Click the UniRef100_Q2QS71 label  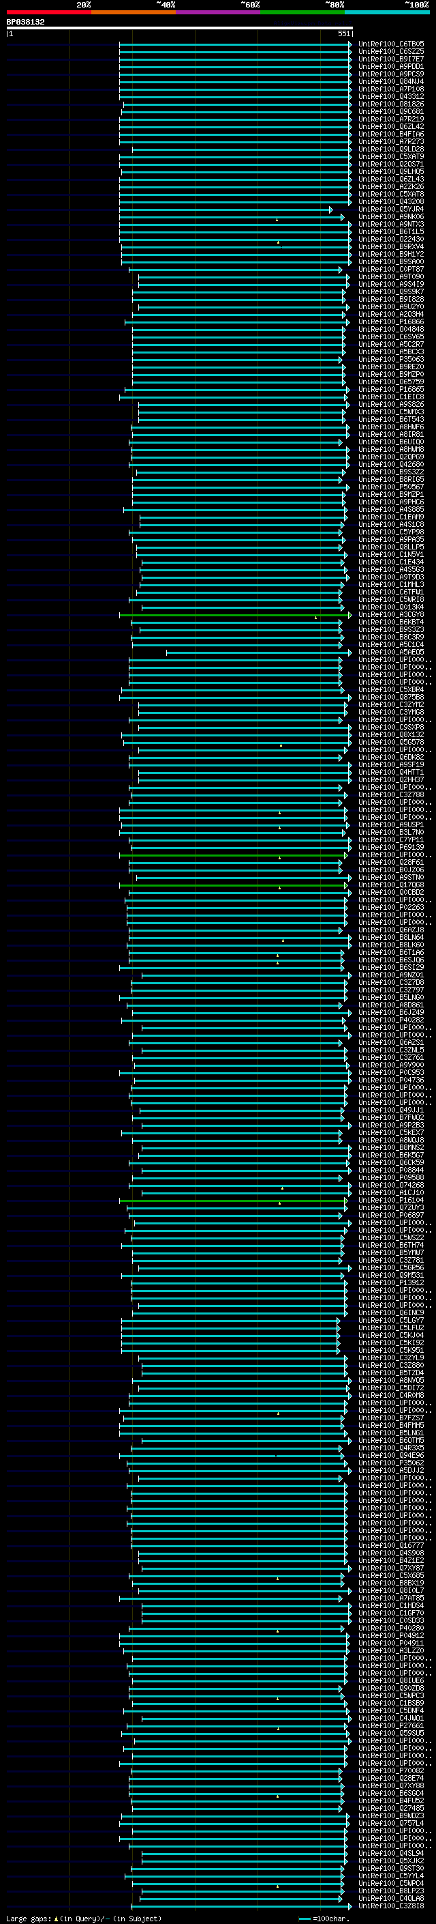[x=390, y=164]
